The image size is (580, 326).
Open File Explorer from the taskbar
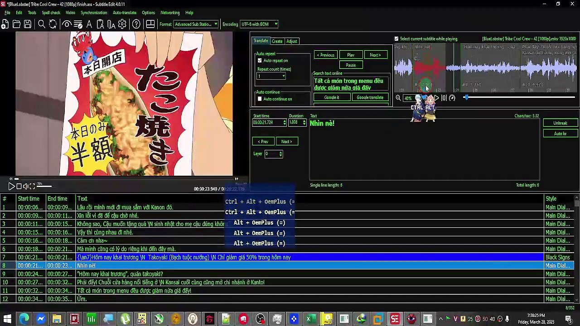coord(57,319)
